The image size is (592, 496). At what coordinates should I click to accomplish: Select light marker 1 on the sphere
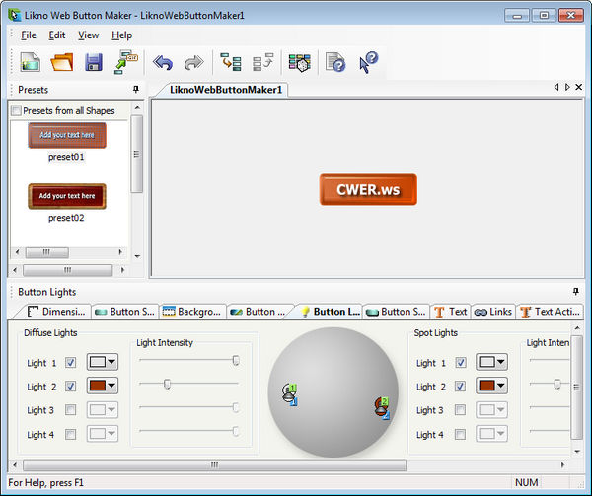coord(290,394)
